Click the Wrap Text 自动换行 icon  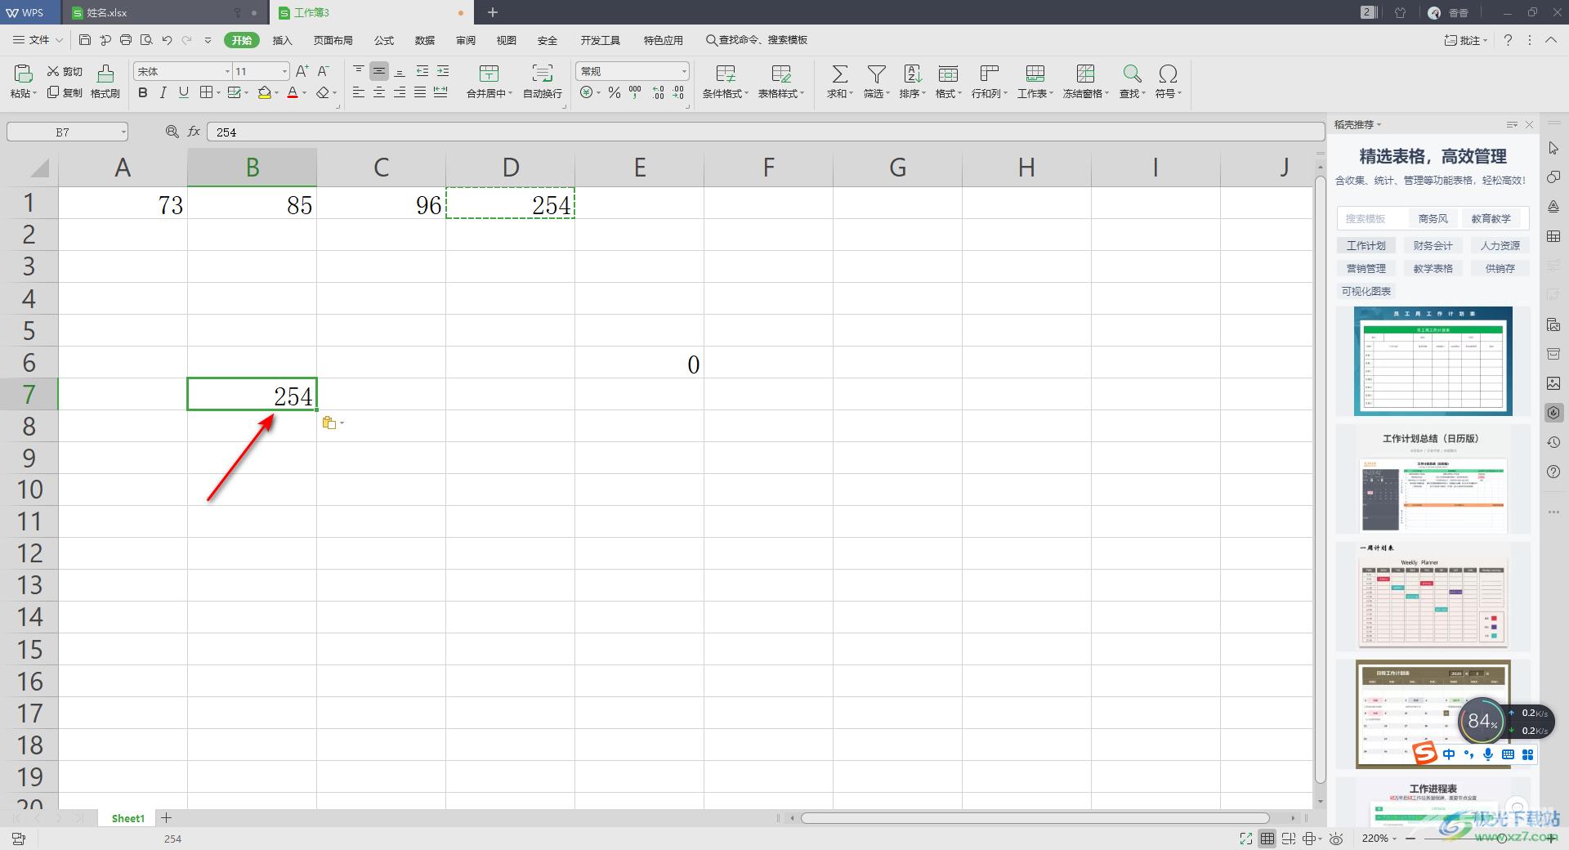(542, 74)
